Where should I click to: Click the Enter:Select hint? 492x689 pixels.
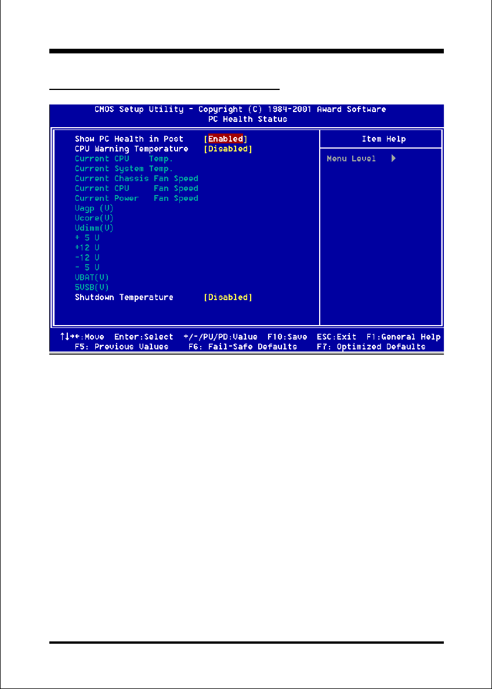(x=144, y=337)
